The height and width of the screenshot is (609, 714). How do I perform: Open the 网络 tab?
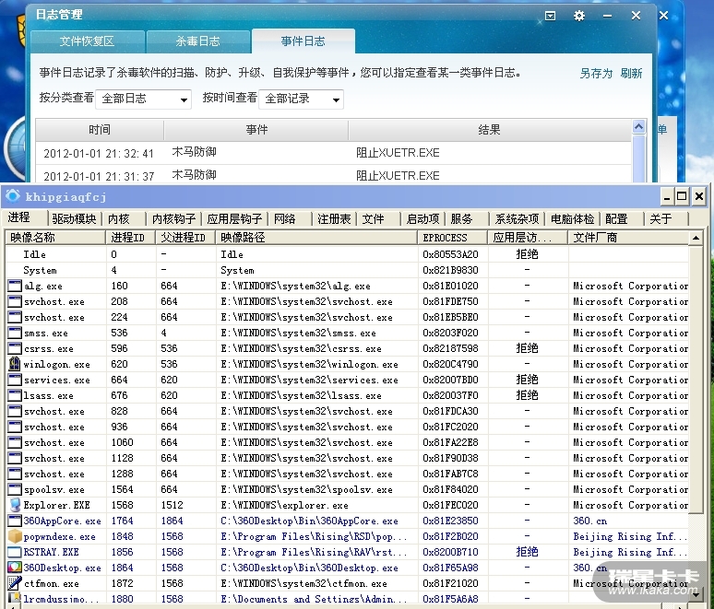[285, 218]
